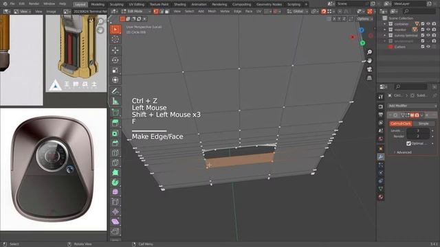Screen dimensions: 440x247
Task: Toggle exclude checkbox for Cutters collection
Action: click(x=423, y=47)
